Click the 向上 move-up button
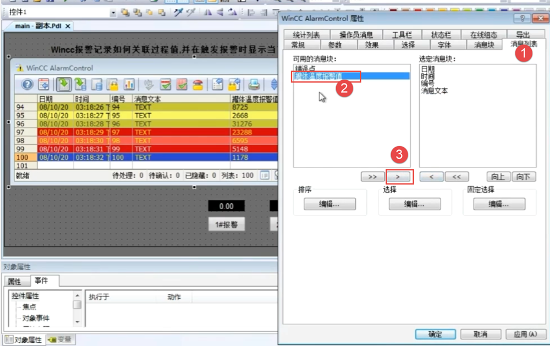The image size is (550, 346). coord(498,177)
